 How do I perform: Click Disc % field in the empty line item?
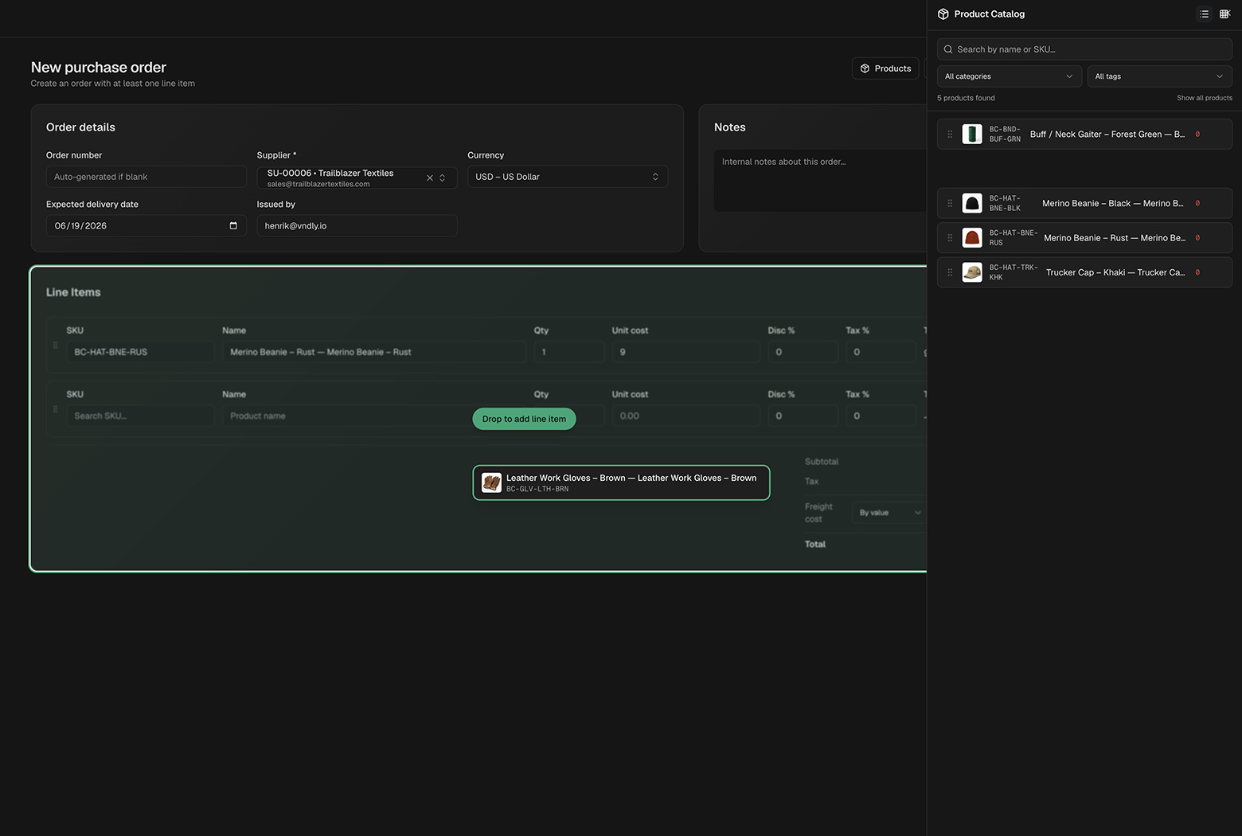click(803, 416)
